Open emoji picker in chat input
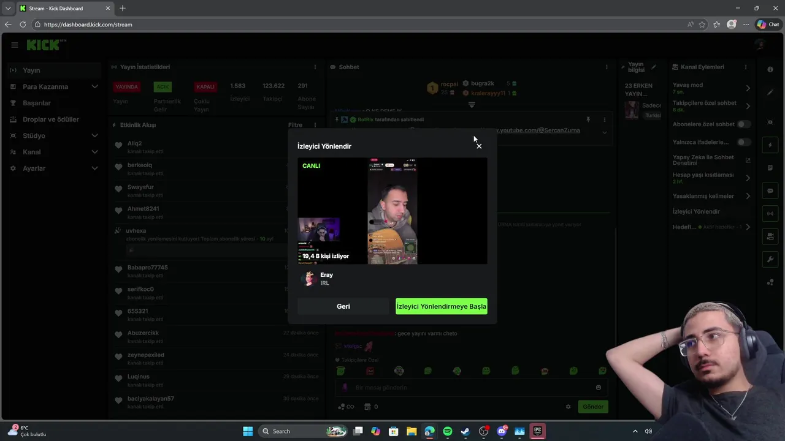785x441 pixels. click(x=599, y=387)
